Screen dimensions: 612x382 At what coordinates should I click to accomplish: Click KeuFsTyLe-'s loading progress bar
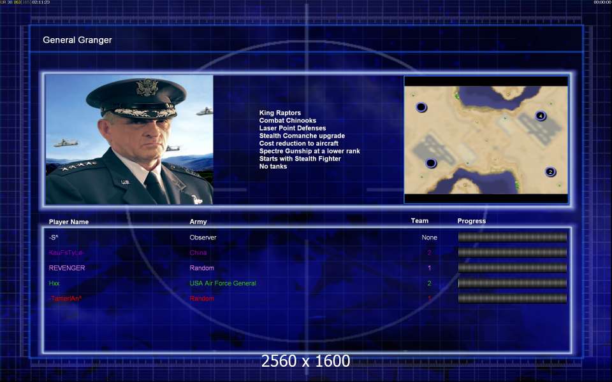click(512, 253)
